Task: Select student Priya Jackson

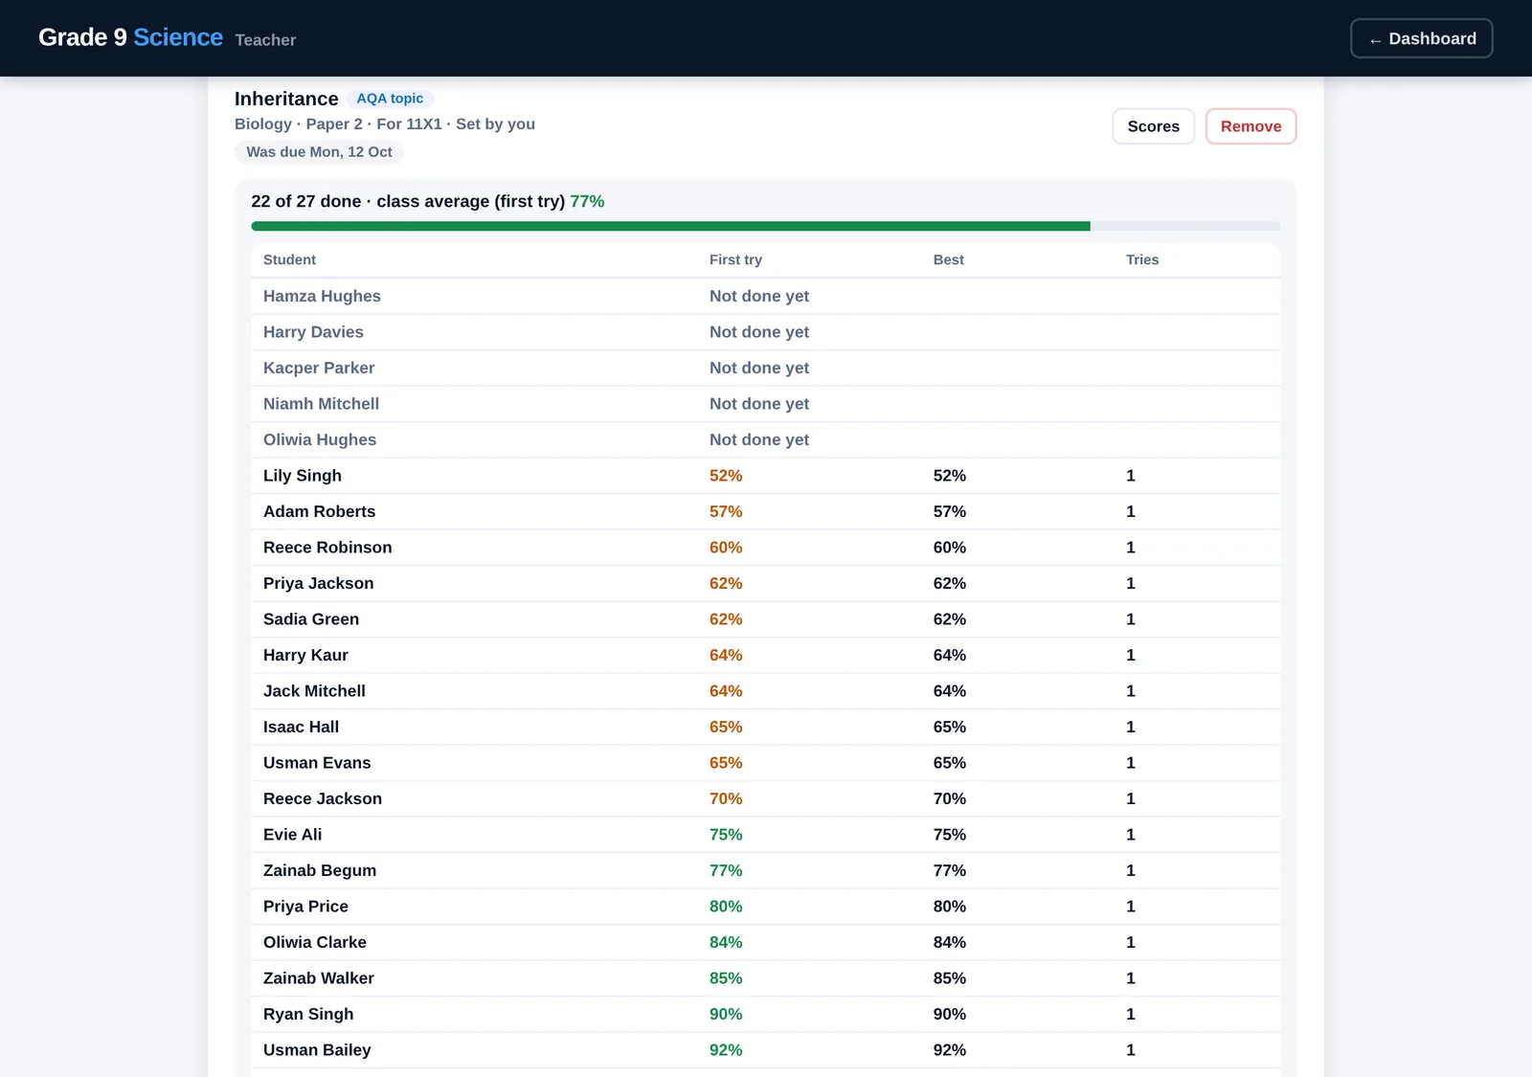Action: pos(318,584)
